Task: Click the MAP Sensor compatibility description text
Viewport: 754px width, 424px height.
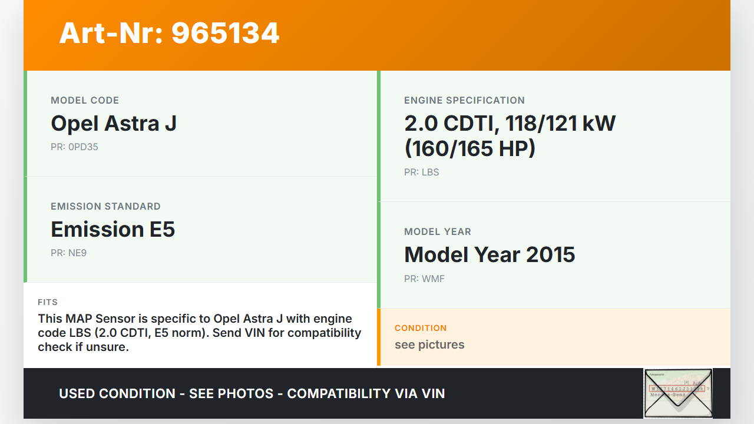Action: coord(199,333)
